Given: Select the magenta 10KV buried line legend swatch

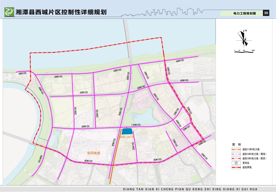Looking at the screenshot, I should 236,154.
